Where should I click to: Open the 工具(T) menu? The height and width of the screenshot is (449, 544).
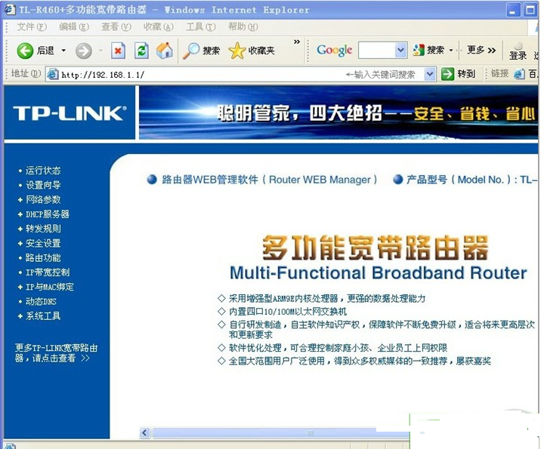[x=199, y=27]
